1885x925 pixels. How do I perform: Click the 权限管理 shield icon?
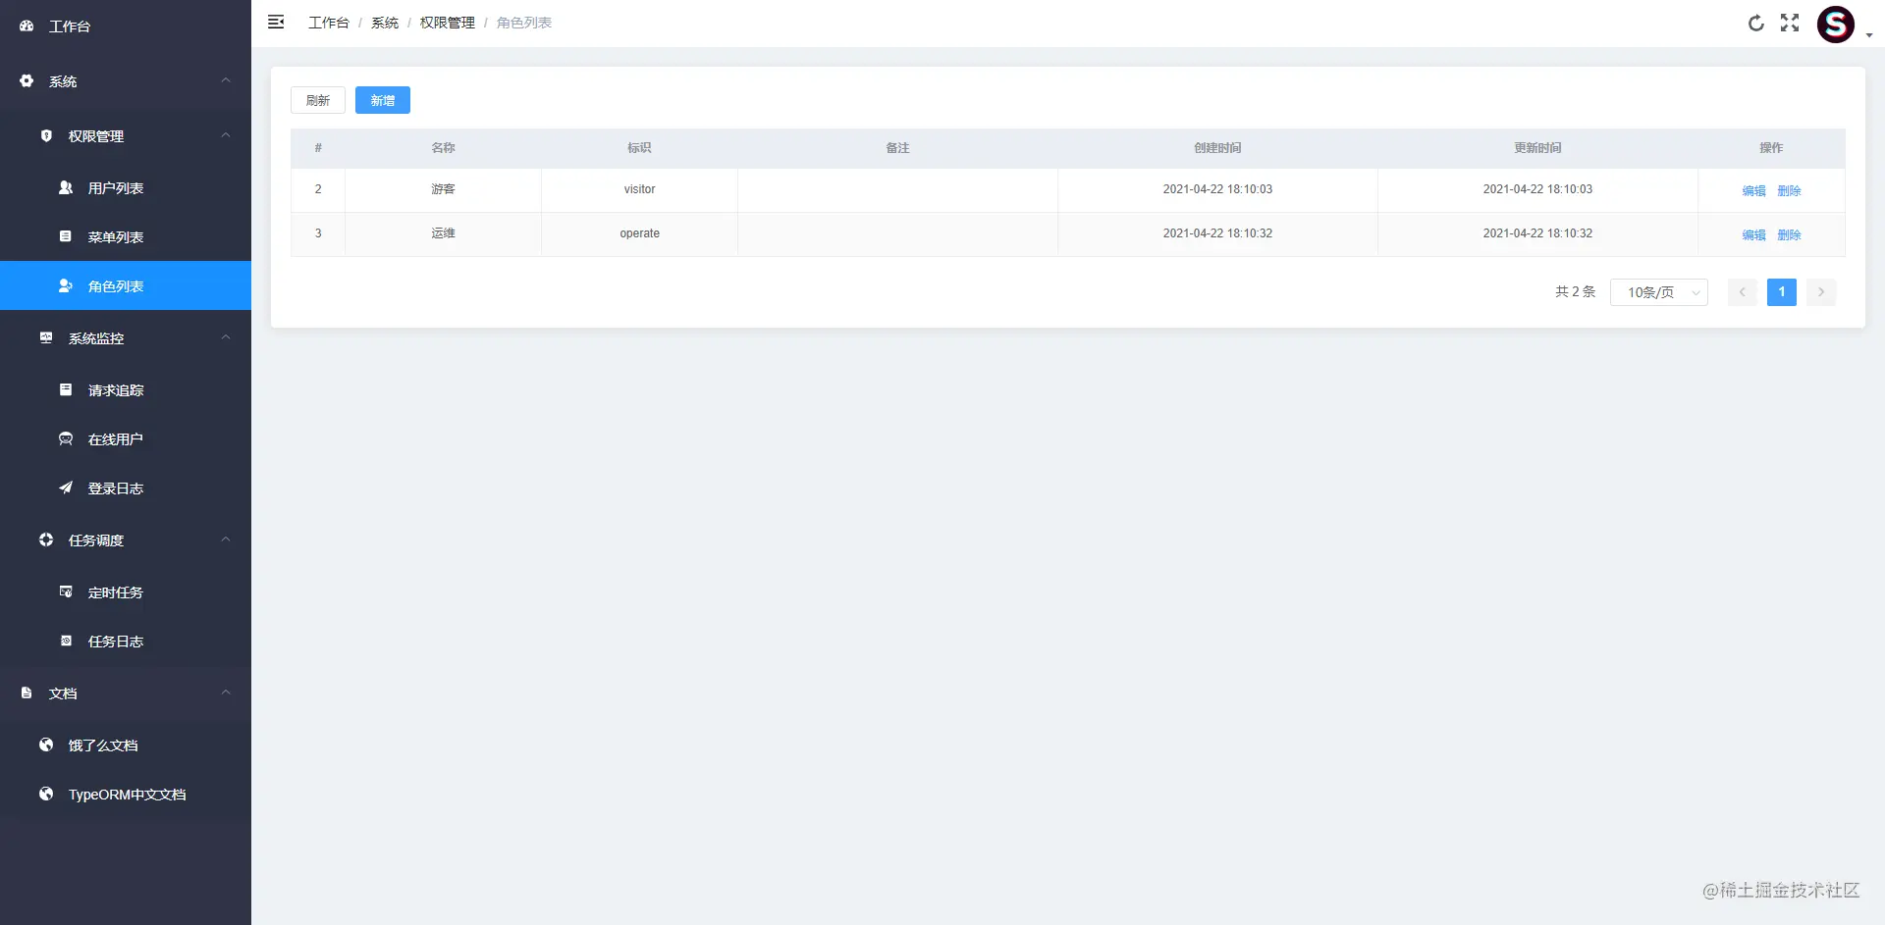tap(46, 135)
